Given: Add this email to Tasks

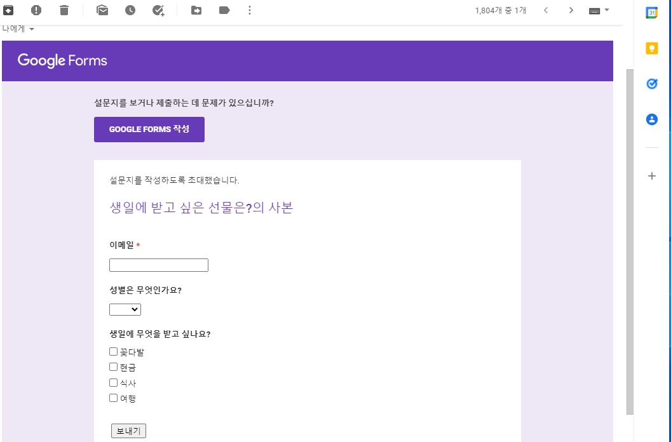Looking at the screenshot, I should point(158,10).
